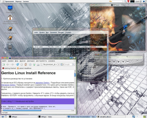Image resolution: width=147 pixels, height=118 pixels.
Task: Open the Система panel menu
Action: [x=26, y=1]
